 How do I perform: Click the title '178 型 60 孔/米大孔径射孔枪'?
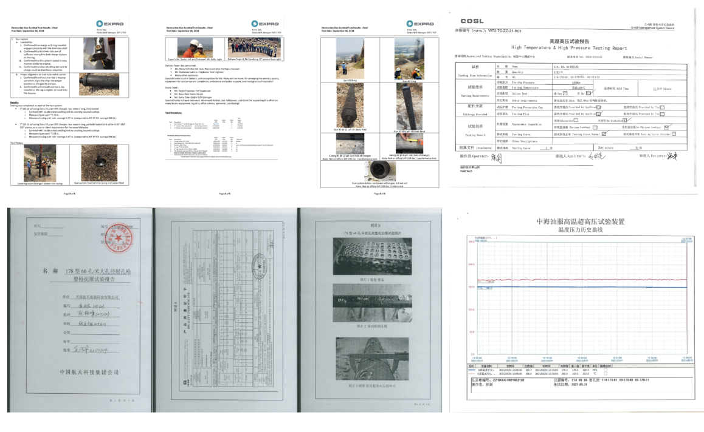point(98,271)
